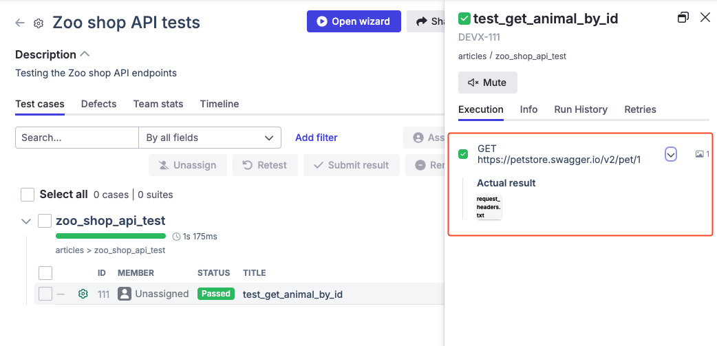The image size is (717, 346).
Task: Click the dash icon in row 111
Action: pyautogui.click(x=61, y=294)
